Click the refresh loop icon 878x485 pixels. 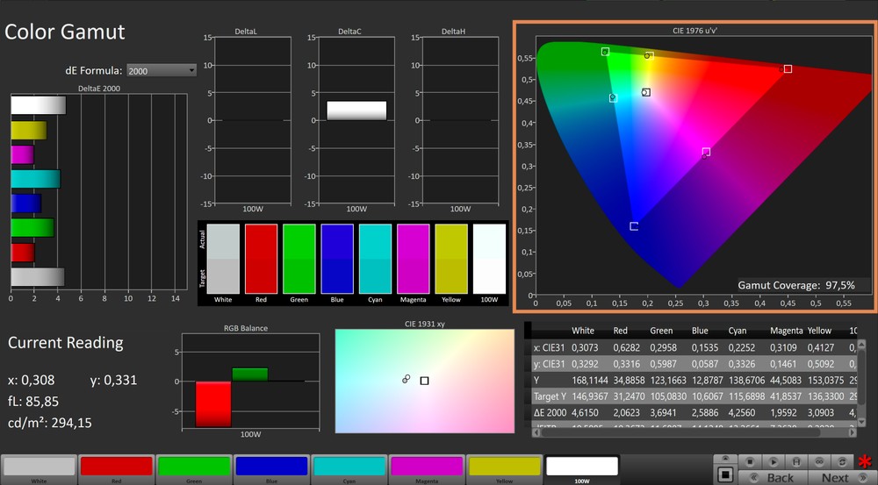[842, 462]
